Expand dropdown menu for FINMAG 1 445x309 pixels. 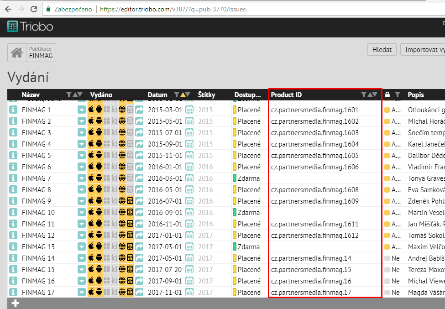pos(81,110)
